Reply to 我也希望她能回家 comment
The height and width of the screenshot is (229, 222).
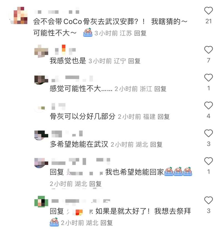(95, 184)
